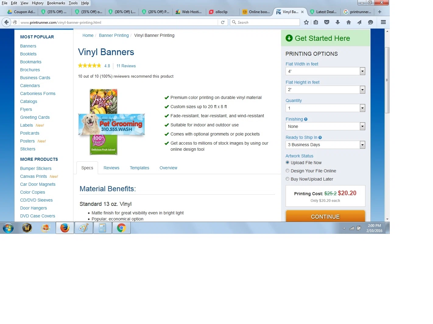Click the scrollbar down arrow
Screen dimensions: 433x324
click(x=387, y=219)
